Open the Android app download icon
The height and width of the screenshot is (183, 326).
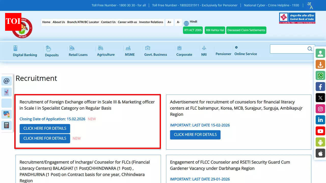click(320, 142)
